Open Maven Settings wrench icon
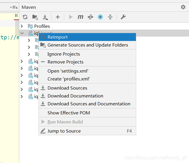Viewport: 189px width, 163px height. click(123, 17)
